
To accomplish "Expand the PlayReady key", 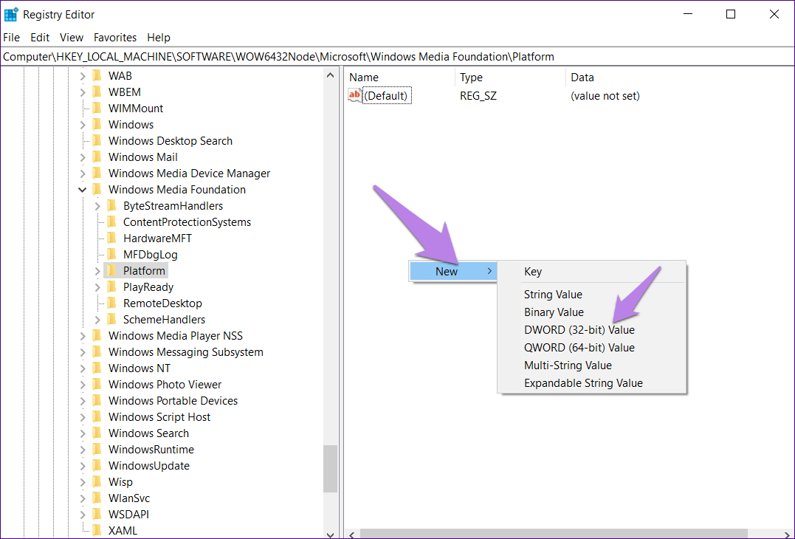I will tap(97, 287).
